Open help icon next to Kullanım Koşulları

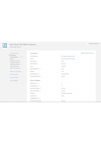click(x=39, y=74)
